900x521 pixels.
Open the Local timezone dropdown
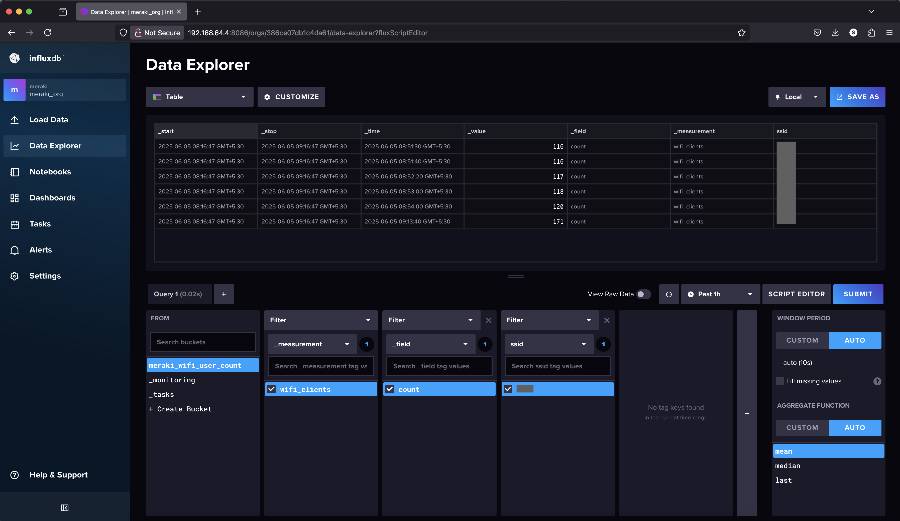point(797,97)
